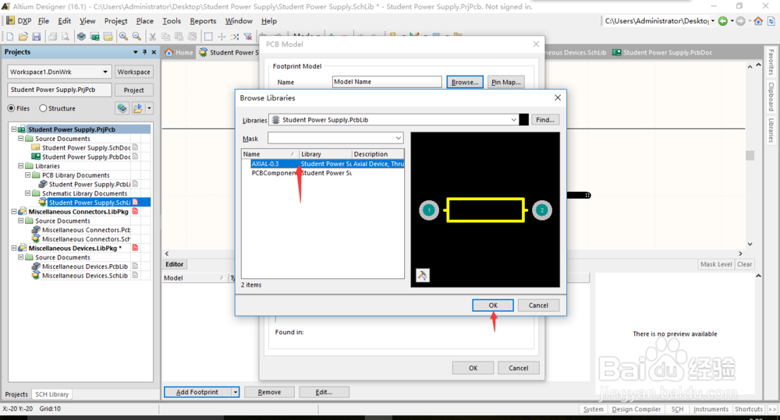This screenshot has width=780, height=420.
Task: Sort by the Name column header
Action: click(x=270, y=154)
